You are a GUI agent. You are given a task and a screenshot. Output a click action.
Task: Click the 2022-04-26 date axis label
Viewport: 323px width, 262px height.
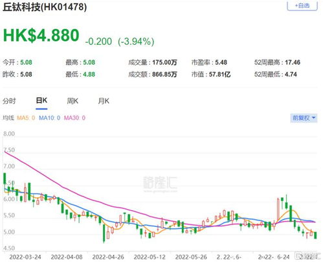click(108, 257)
